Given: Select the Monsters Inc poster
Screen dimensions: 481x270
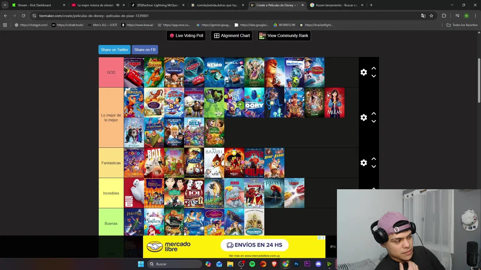Looking at the screenshot, I should click(x=294, y=72).
